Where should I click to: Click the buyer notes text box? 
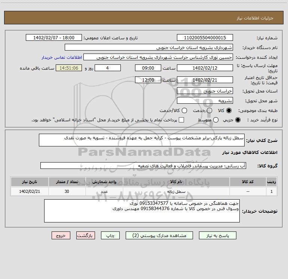[142, 211]
